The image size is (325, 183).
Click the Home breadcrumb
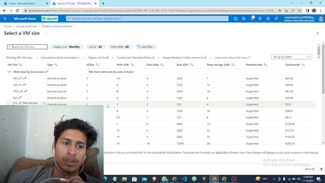(x=8, y=26)
